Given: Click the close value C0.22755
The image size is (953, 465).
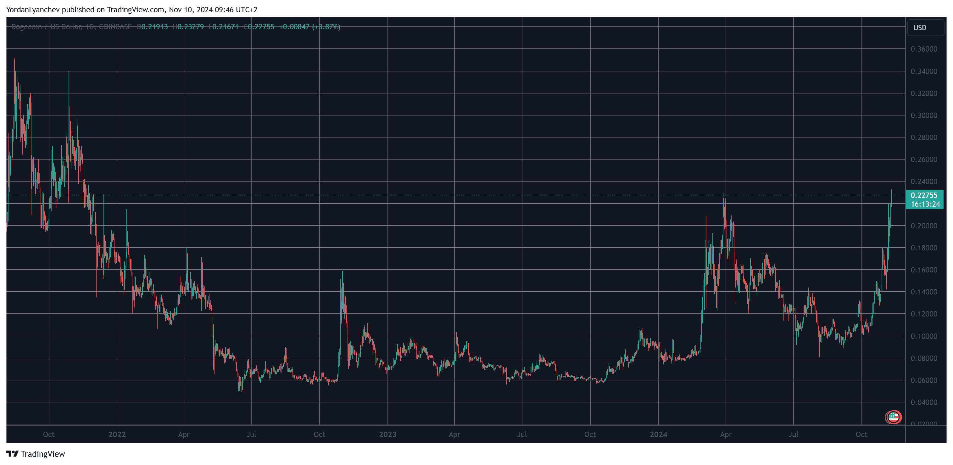Looking at the screenshot, I should tap(259, 27).
